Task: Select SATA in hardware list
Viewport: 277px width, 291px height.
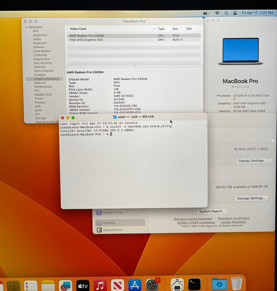Action: (38, 110)
